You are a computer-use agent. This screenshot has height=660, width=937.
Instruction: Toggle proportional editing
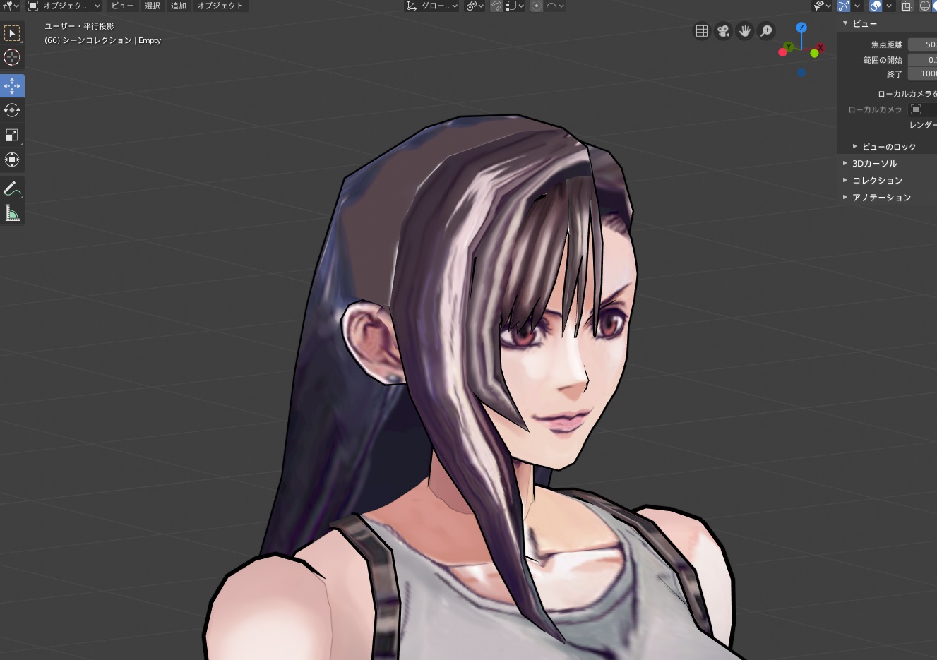[x=537, y=6]
